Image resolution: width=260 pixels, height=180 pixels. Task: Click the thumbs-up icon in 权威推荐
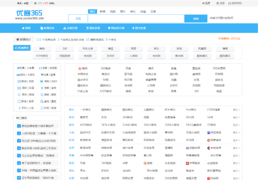click(16, 48)
